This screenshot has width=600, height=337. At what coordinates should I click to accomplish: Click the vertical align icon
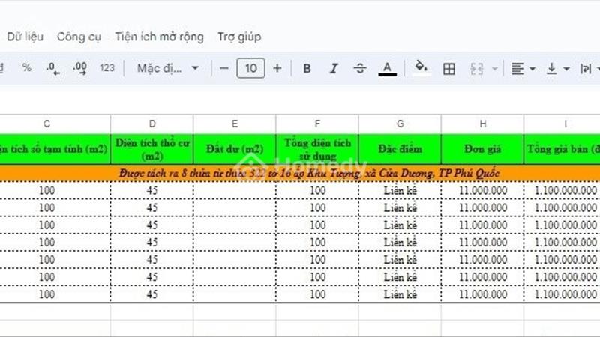pos(552,69)
